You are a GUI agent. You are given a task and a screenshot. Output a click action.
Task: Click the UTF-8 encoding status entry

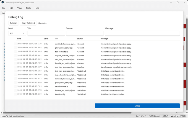[x=165, y=116]
